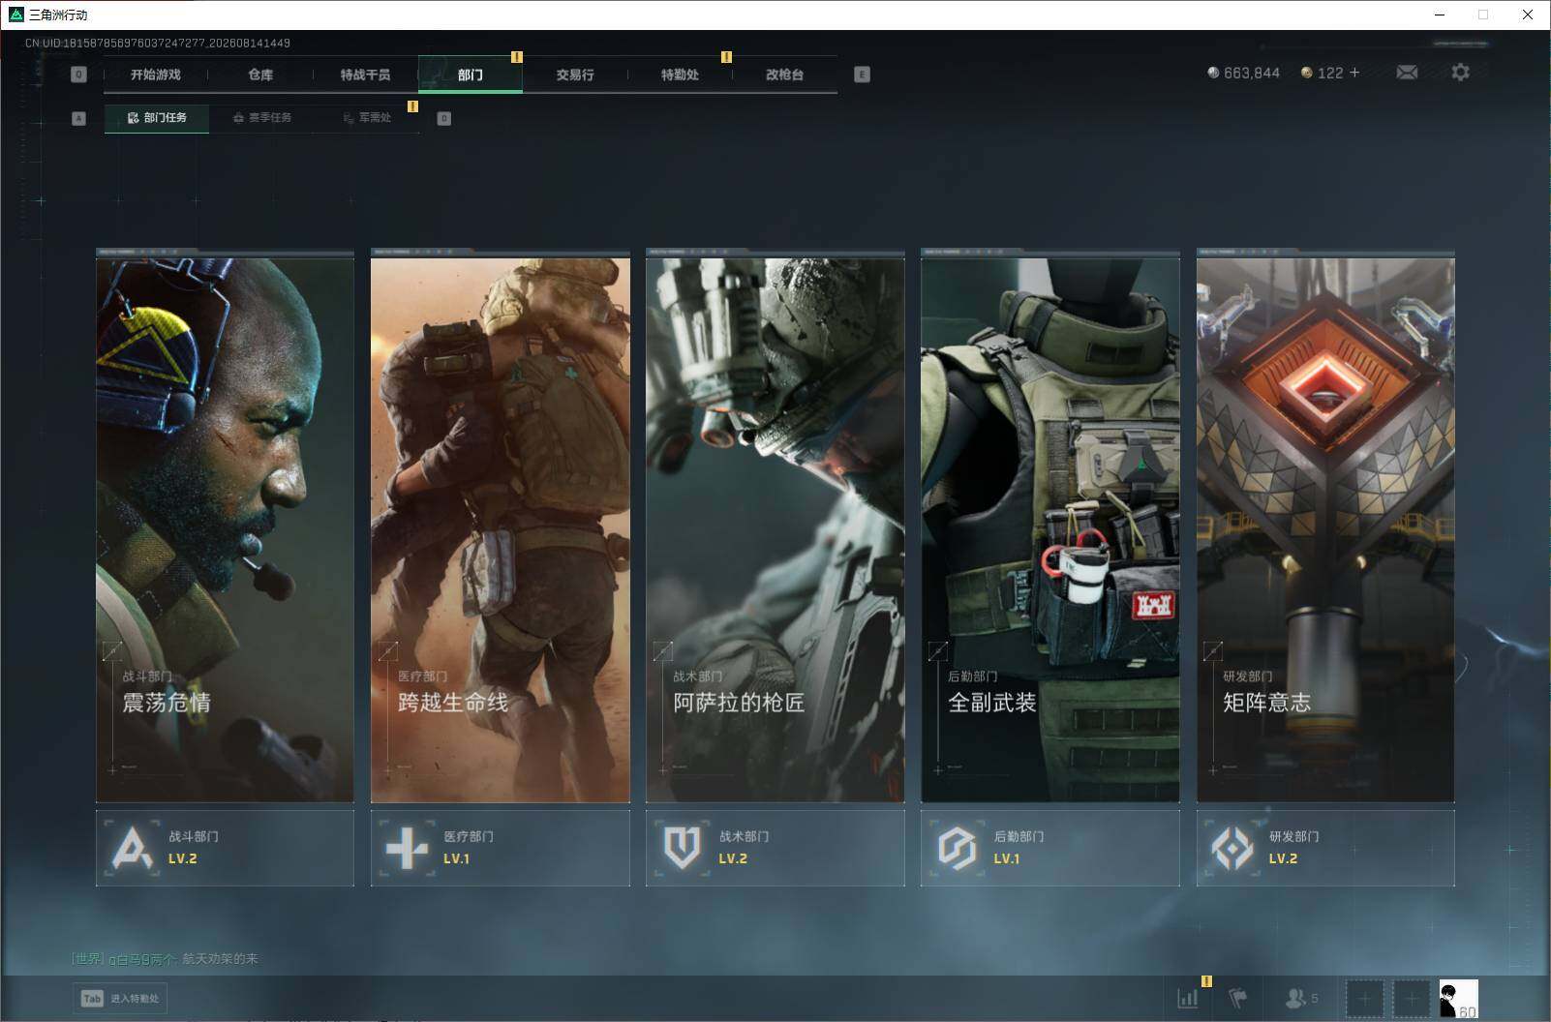Click the research department diamond emblem
Image resolution: width=1551 pixels, height=1022 pixels.
(x=1232, y=848)
